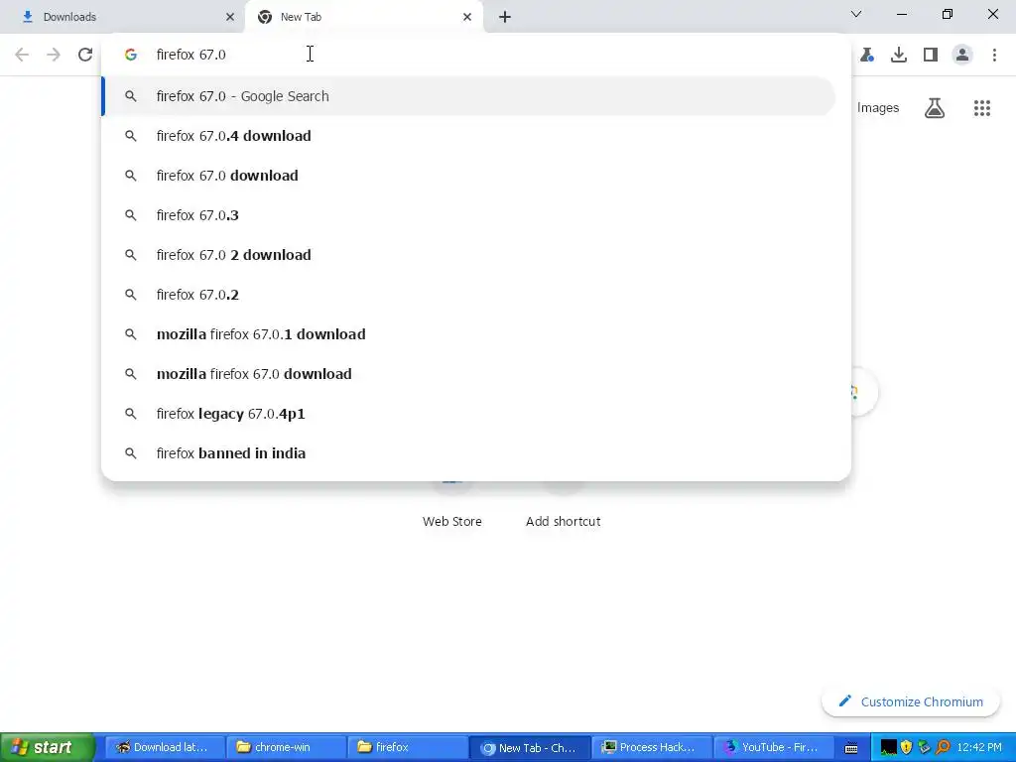Viewport: 1016px width, 762px height.
Task: Open the Google apps grid icon
Action: click(982, 108)
